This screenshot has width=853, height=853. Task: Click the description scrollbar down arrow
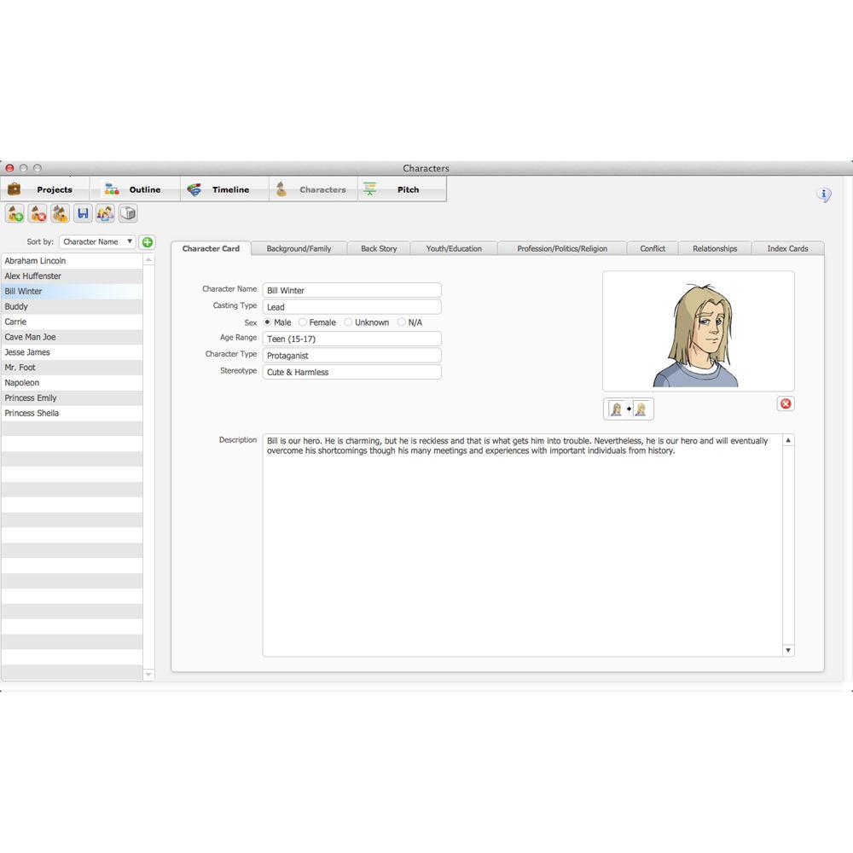tap(788, 650)
